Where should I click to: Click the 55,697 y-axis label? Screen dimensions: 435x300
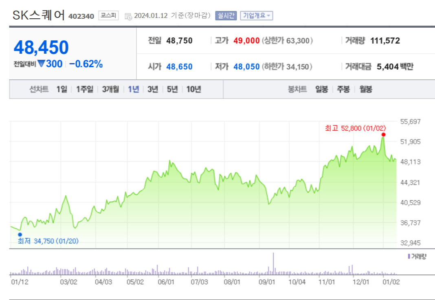tap(410, 121)
